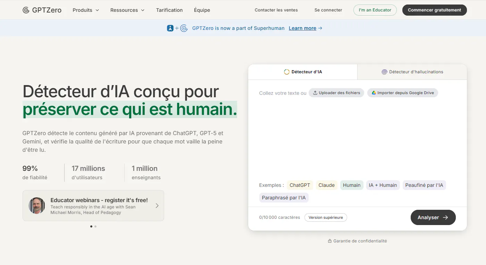Click the Sean Michael Morris avatar photo
Screen dimensions: 486x265
tap(37, 206)
